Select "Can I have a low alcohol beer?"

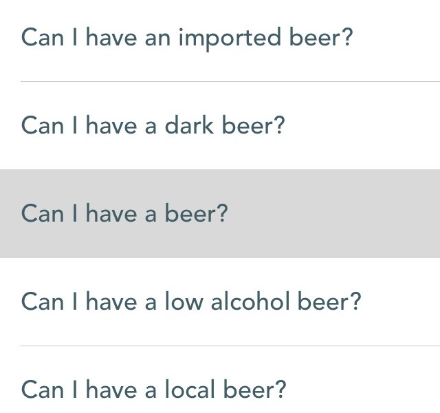point(191,301)
